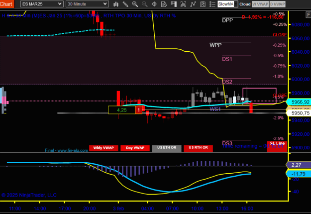
Task: Open the 30 Minute interval dropdown
Action: [87, 4]
